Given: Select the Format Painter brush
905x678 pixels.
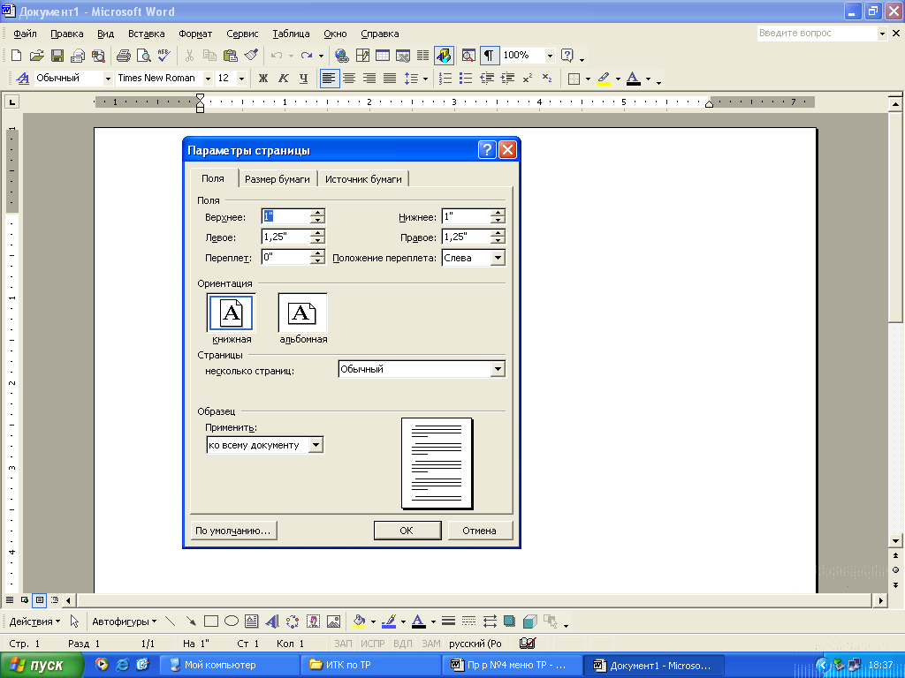Looking at the screenshot, I should (x=250, y=56).
